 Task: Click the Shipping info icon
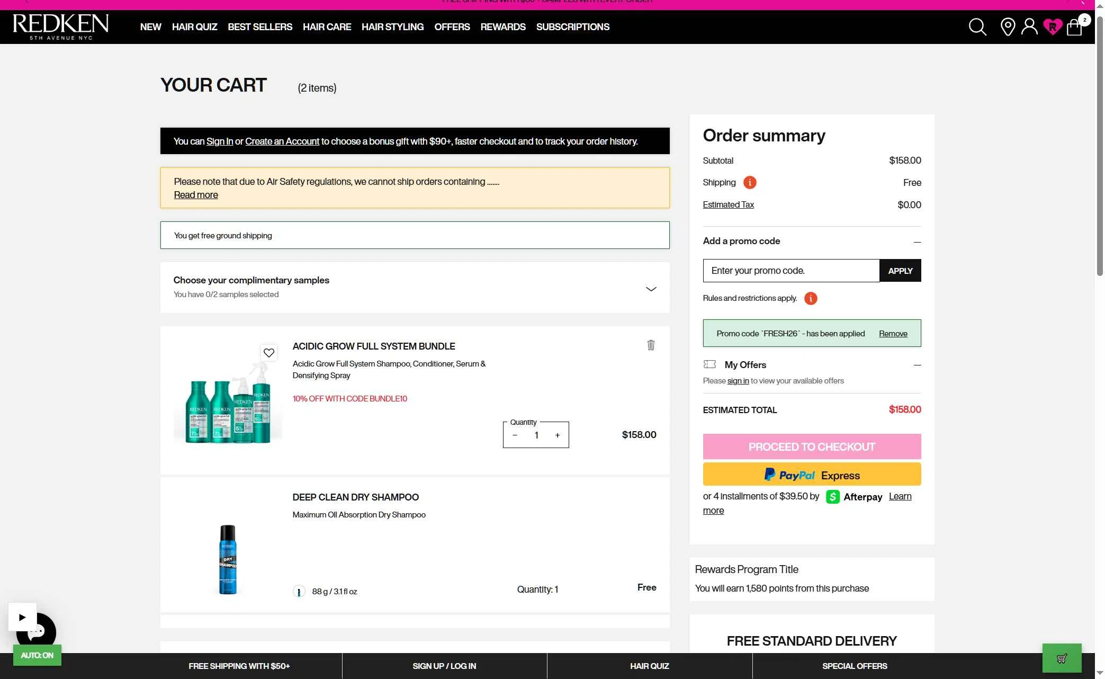pyautogui.click(x=749, y=183)
